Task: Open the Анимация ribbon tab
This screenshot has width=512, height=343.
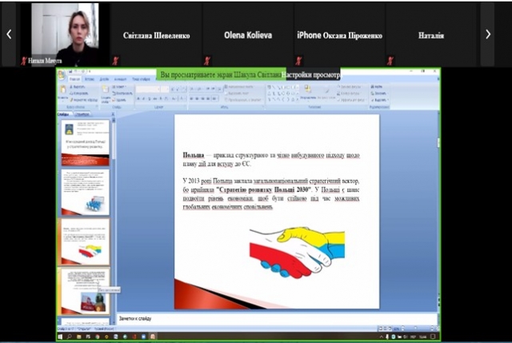Action: pos(120,79)
